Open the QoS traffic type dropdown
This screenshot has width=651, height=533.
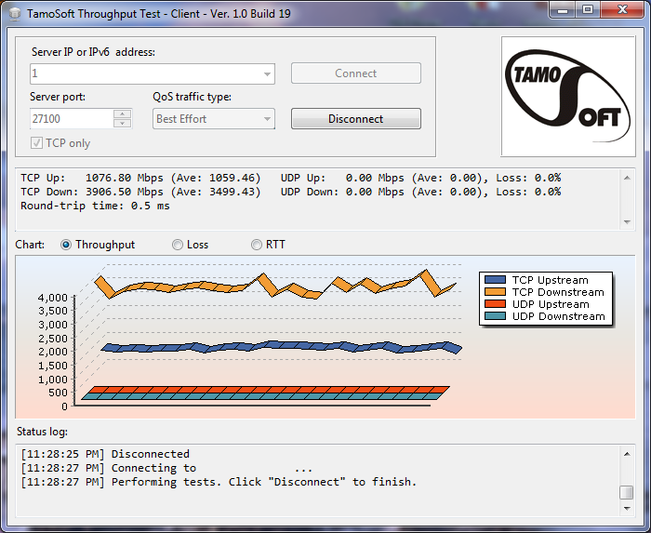pyautogui.click(x=213, y=119)
